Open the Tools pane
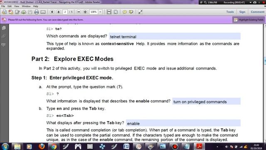 230,12
